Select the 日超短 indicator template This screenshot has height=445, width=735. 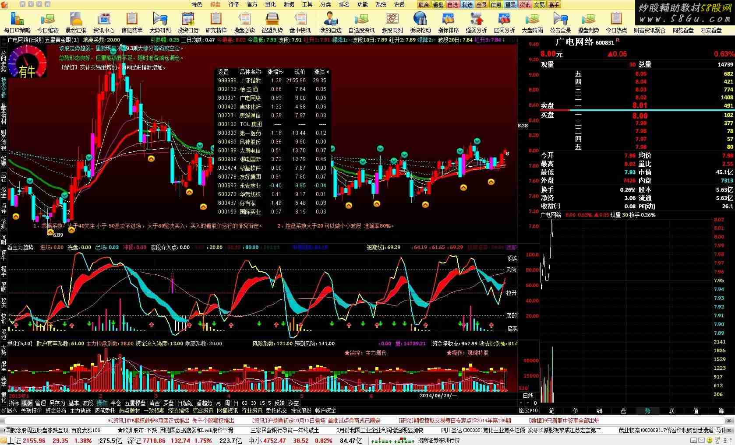click(x=185, y=403)
